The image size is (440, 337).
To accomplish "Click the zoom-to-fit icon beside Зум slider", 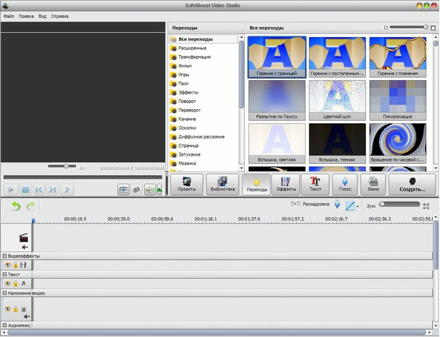I will point(426,206).
